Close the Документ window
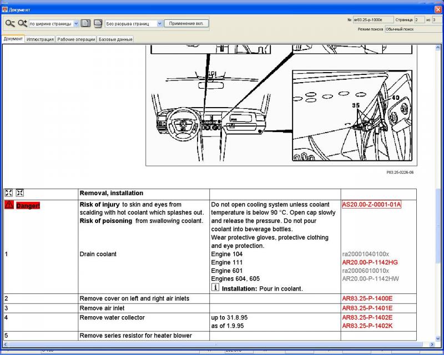The image size is (444, 355). tap(438, 9)
